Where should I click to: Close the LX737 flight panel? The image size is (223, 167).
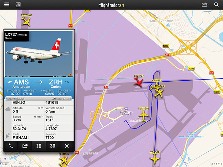click(x=67, y=146)
